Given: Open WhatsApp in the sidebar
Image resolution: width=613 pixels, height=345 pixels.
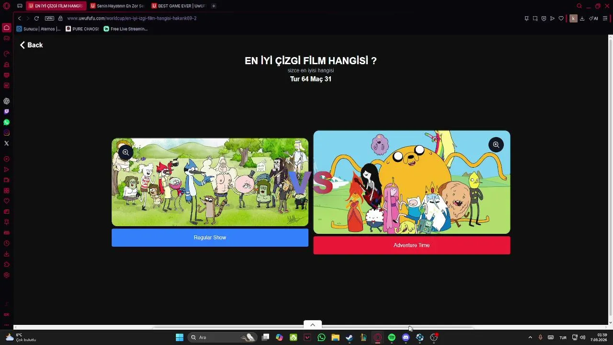Looking at the screenshot, I should tap(6, 122).
